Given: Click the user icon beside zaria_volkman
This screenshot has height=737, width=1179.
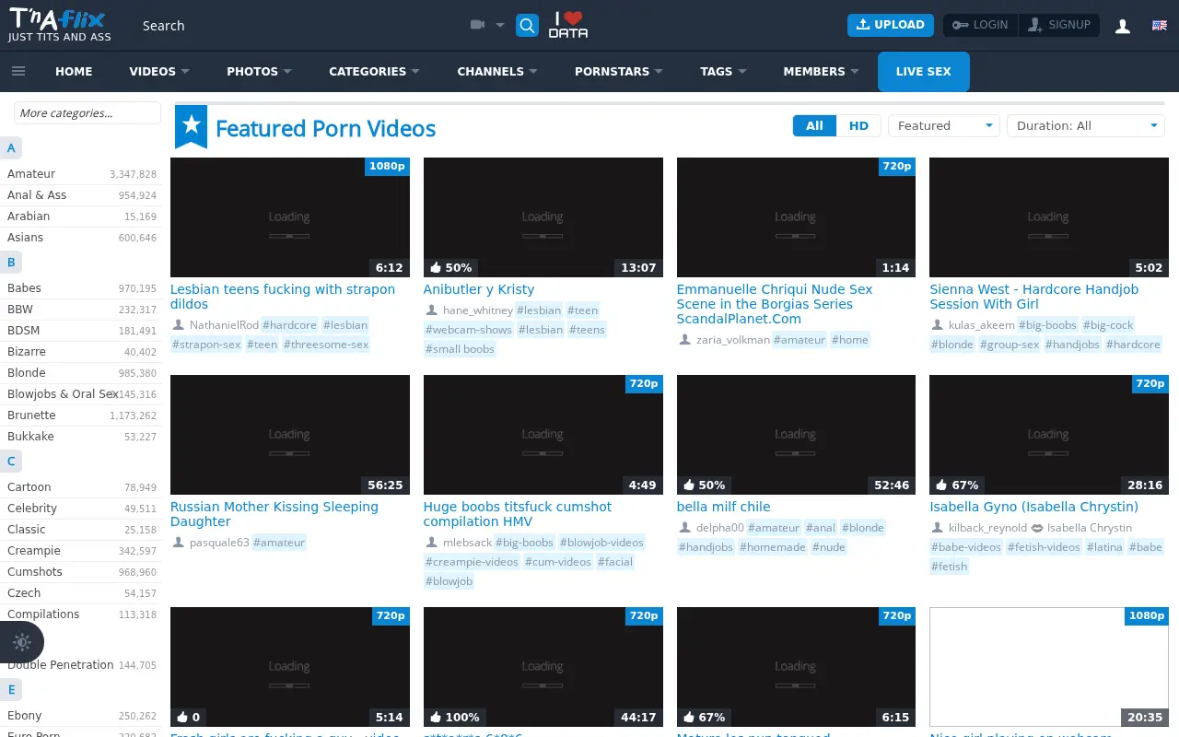Looking at the screenshot, I should [x=684, y=340].
